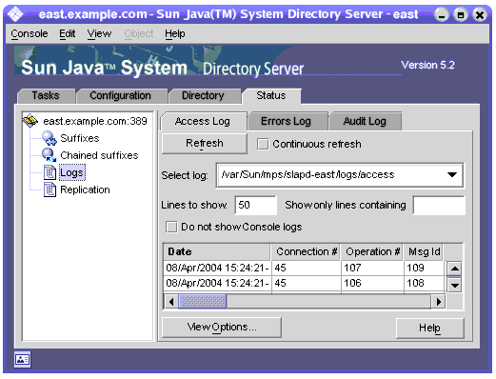496x379 pixels.
Task: Select the Status tab
Action: pyautogui.click(x=271, y=95)
